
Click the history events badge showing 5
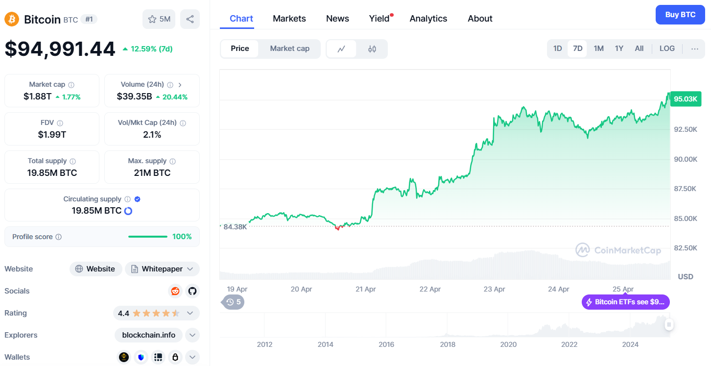click(x=233, y=302)
